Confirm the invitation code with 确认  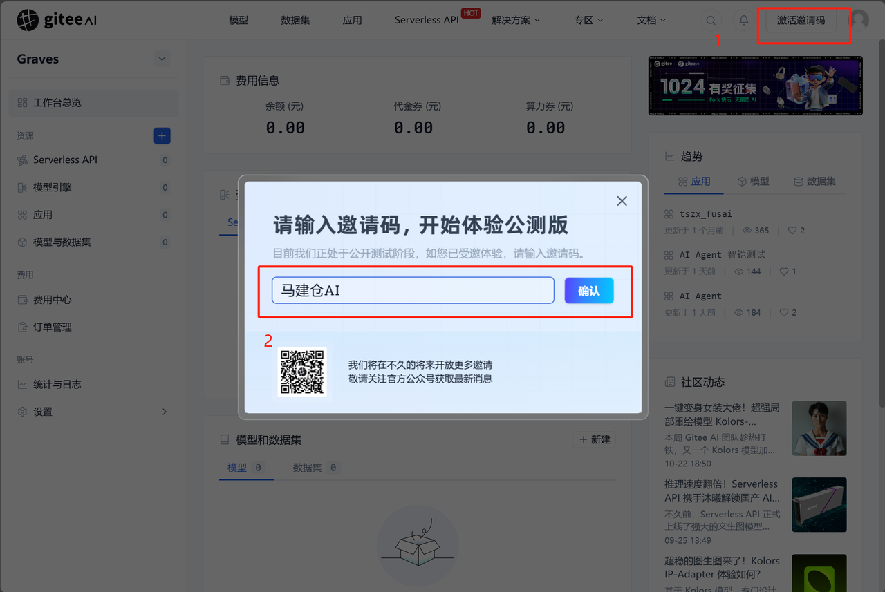[589, 291]
